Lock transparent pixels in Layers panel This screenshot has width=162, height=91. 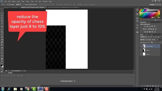pyautogui.click(x=144, y=43)
